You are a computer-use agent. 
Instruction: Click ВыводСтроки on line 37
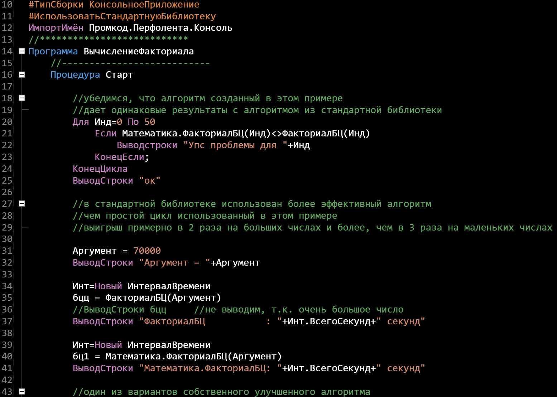pos(102,321)
